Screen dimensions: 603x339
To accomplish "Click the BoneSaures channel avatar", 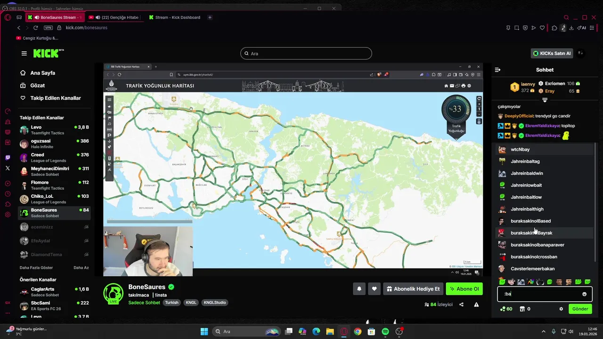I will [114, 293].
